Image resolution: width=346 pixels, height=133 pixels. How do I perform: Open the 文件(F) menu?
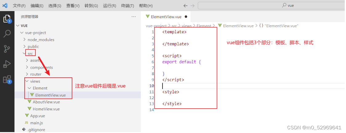[x=19, y=6]
